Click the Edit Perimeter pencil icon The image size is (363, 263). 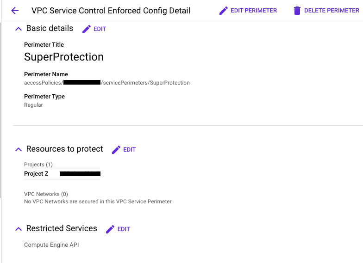[x=224, y=11]
